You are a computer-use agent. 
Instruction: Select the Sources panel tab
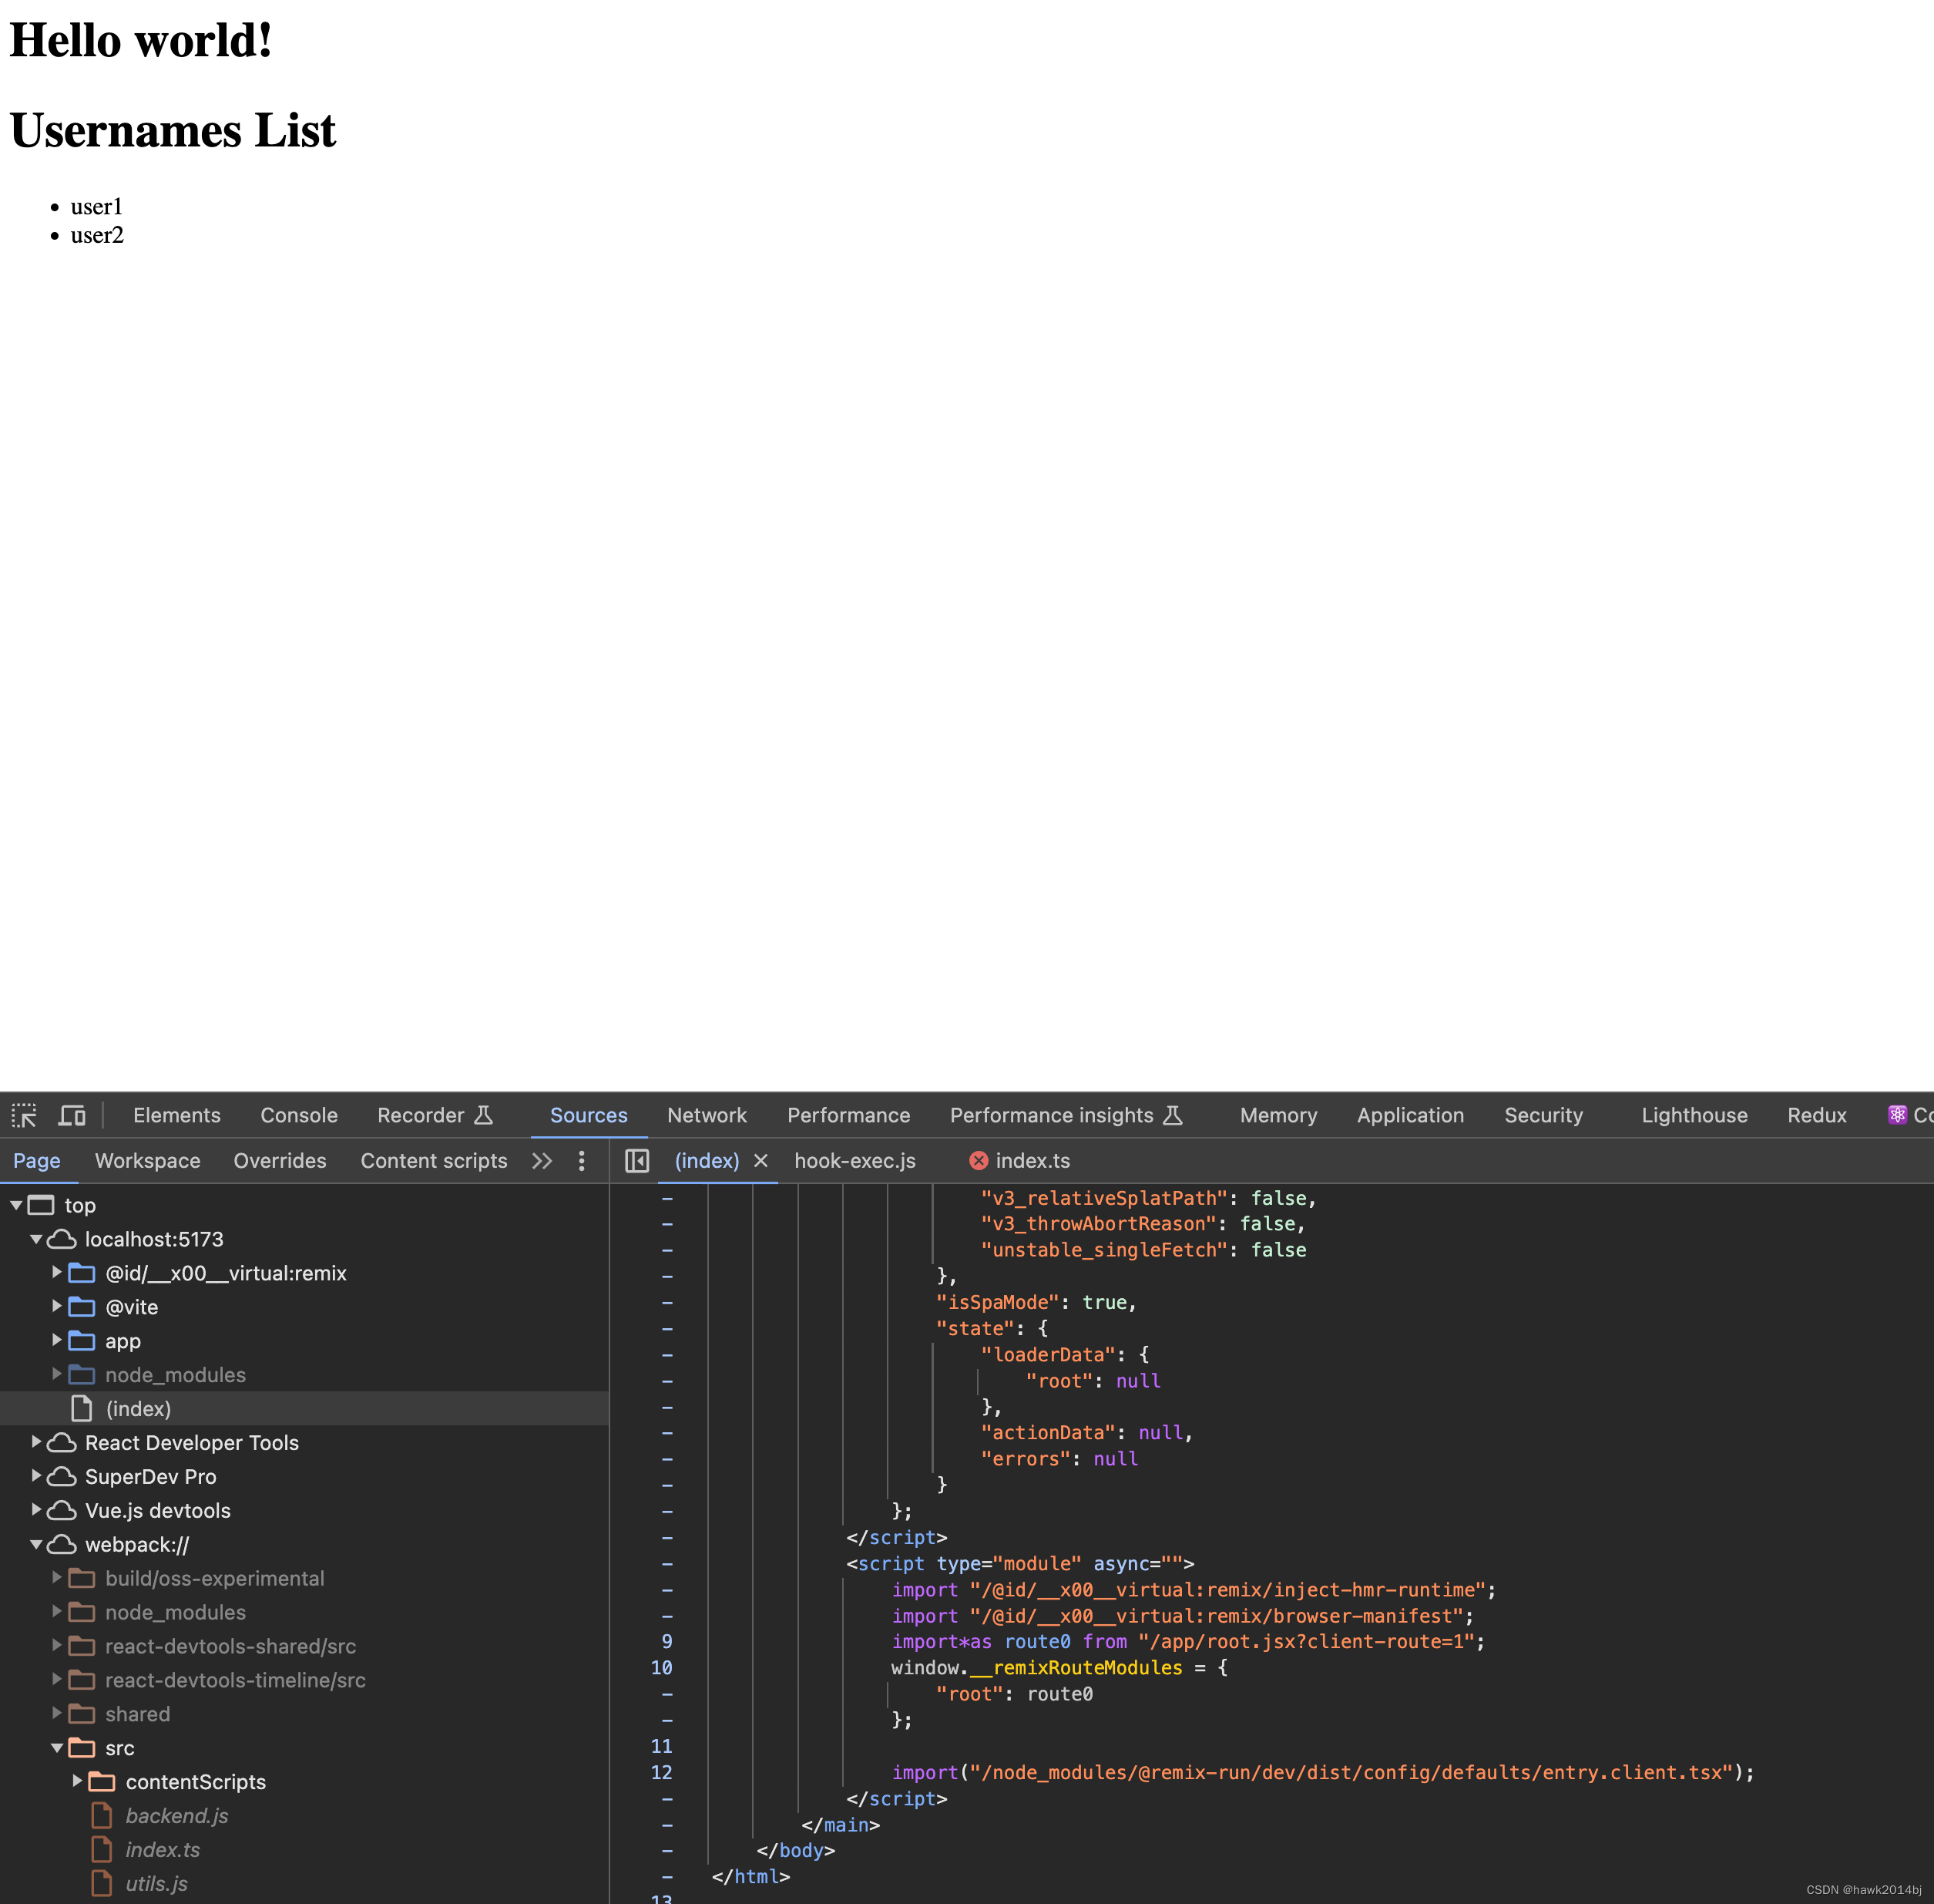click(x=587, y=1114)
